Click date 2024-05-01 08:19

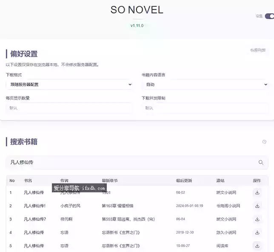coord(190,206)
